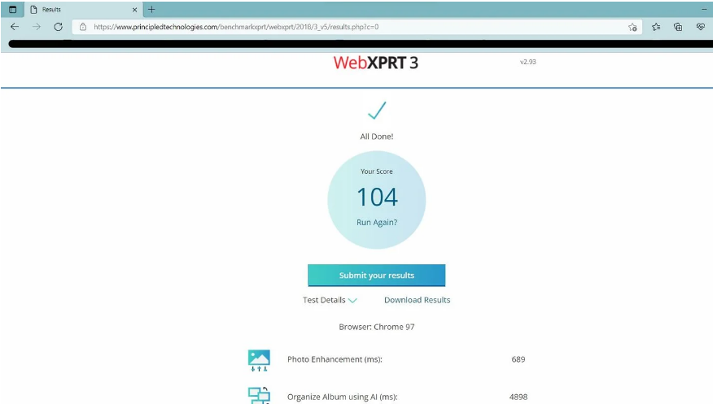The width and height of the screenshot is (713, 417).
Task: Click Run Again? in the score circle
Action: [377, 222]
